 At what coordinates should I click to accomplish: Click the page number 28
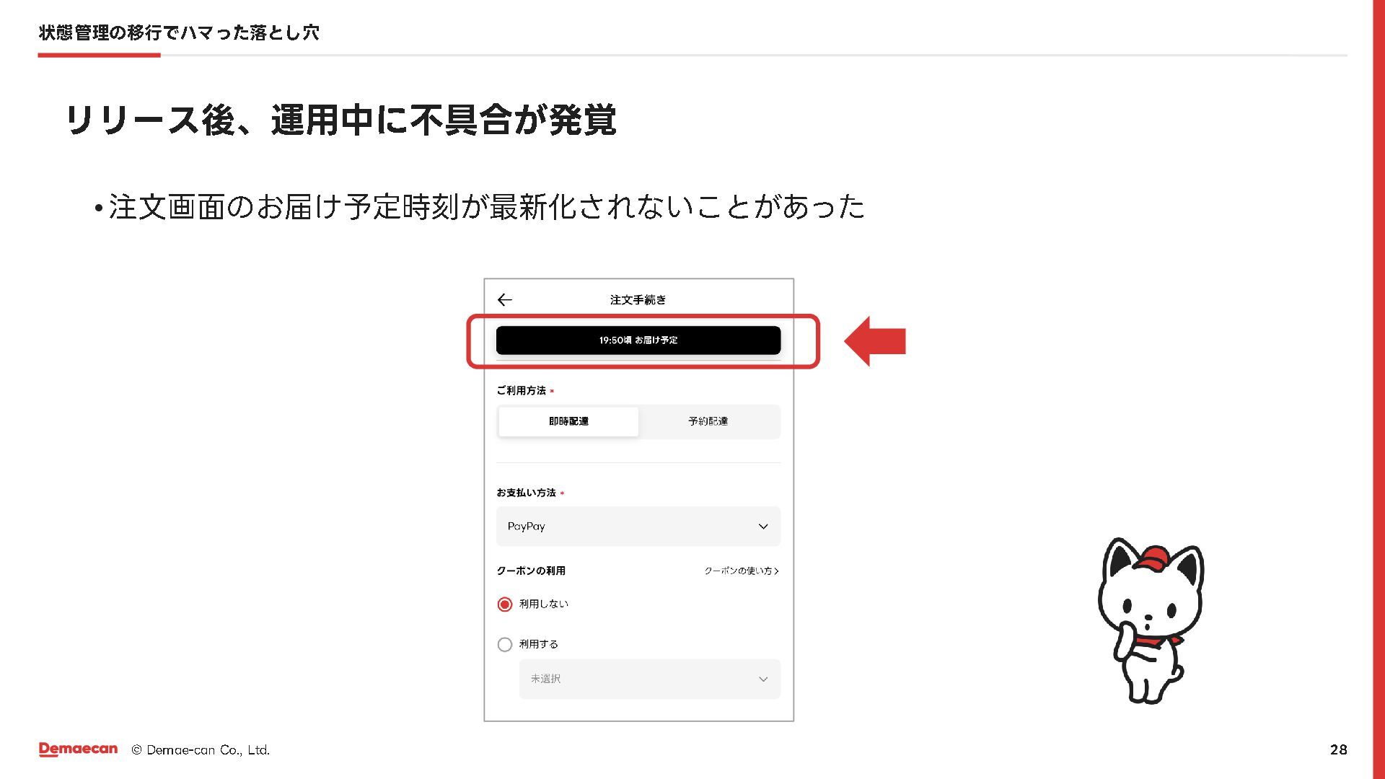[x=1338, y=749]
